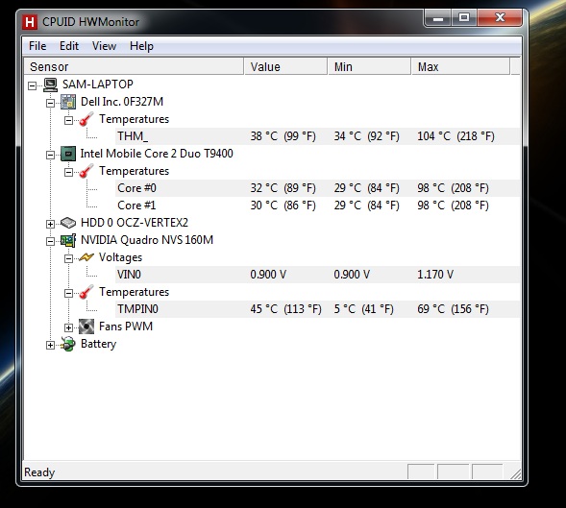Open the File menu
Image resolution: width=566 pixels, height=508 pixels.
coord(37,46)
